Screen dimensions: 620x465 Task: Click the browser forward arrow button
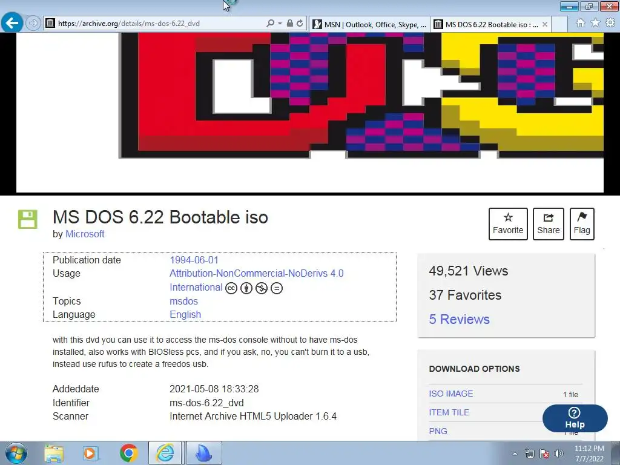pyautogui.click(x=33, y=24)
